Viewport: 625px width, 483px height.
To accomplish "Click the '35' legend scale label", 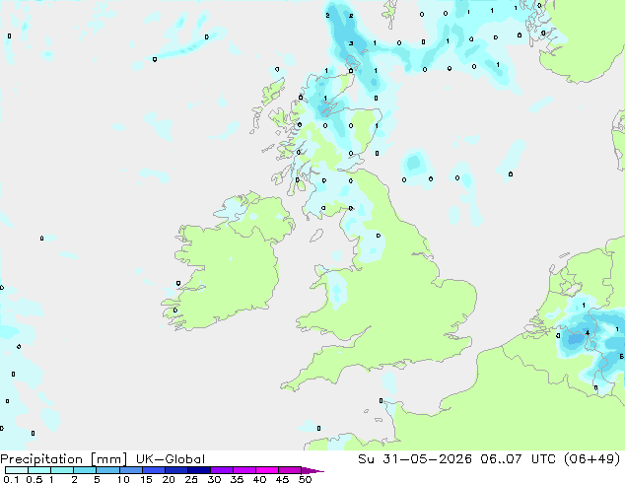I will click(237, 479).
